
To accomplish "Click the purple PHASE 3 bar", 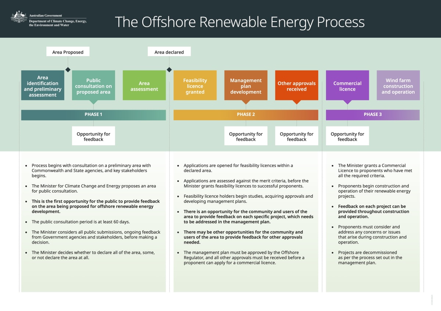I will tap(373, 114).
